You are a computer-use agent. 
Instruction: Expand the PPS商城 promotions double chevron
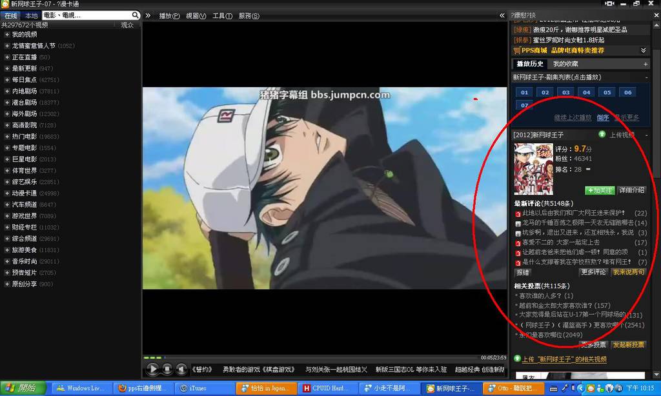(644, 50)
